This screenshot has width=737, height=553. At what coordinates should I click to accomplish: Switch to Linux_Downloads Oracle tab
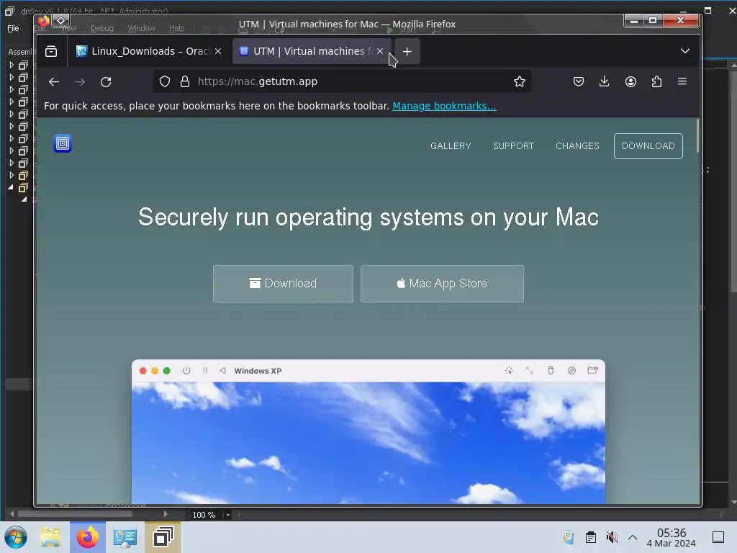(x=148, y=51)
